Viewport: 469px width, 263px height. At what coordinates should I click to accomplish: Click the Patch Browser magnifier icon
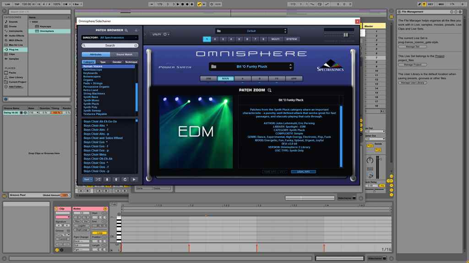point(126,30)
